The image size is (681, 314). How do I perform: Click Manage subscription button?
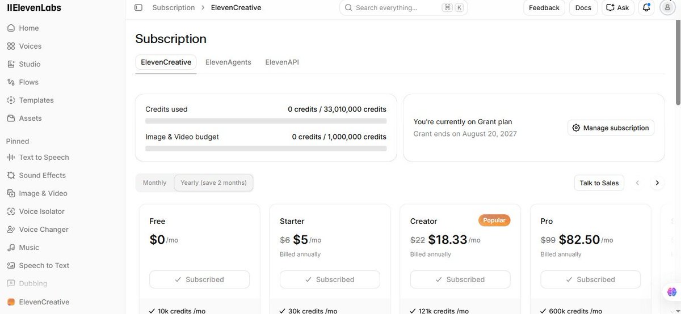(611, 128)
